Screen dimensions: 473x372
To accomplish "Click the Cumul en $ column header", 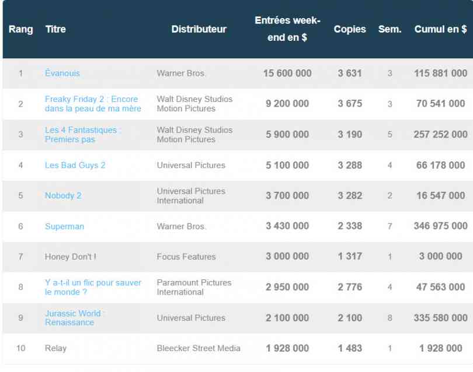I will (440, 29).
